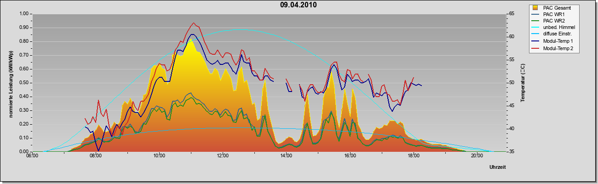Click the 14:00 time tick label

pyautogui.click(x=286, y=156)
